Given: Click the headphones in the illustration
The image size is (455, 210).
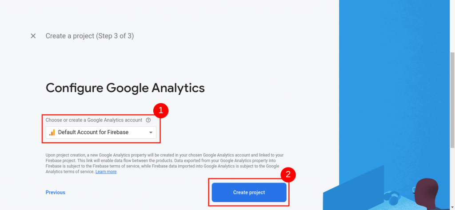Looking at the screenshot, I should pyautogui.click(x=392, y=198).
